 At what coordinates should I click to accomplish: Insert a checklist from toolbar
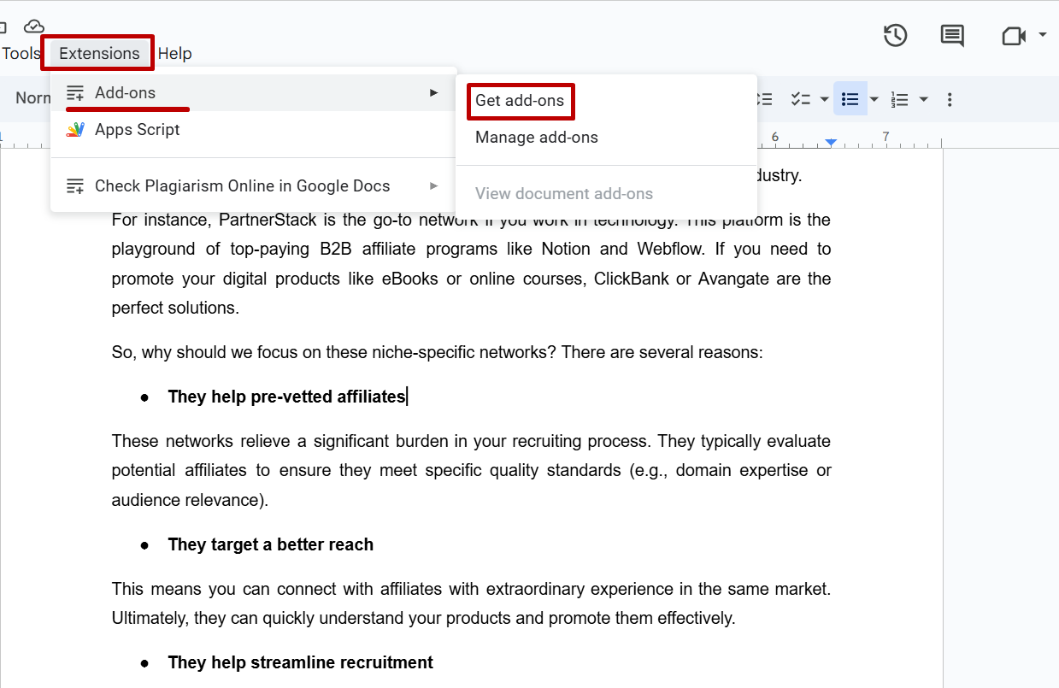tap(800, 99)
